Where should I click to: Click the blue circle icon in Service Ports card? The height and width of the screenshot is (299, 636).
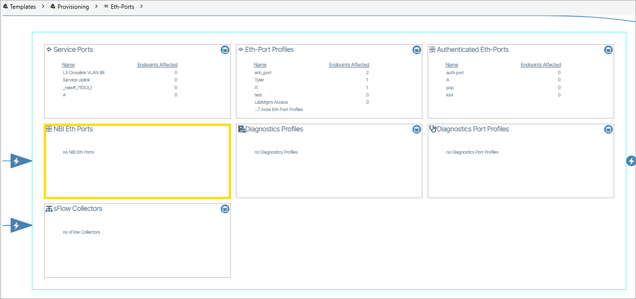(225, 50)
